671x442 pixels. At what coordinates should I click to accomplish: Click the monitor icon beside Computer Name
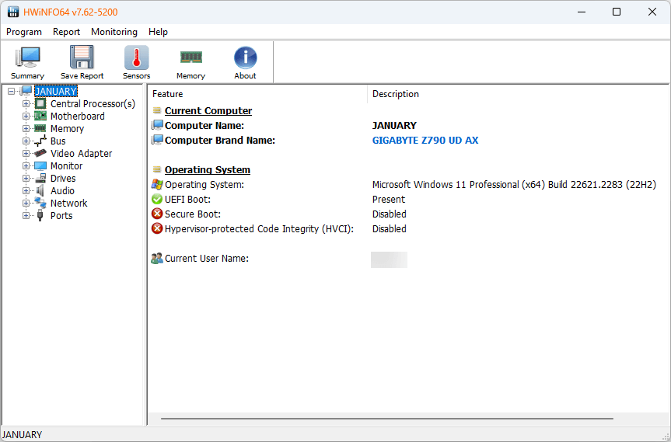(157, 125)
